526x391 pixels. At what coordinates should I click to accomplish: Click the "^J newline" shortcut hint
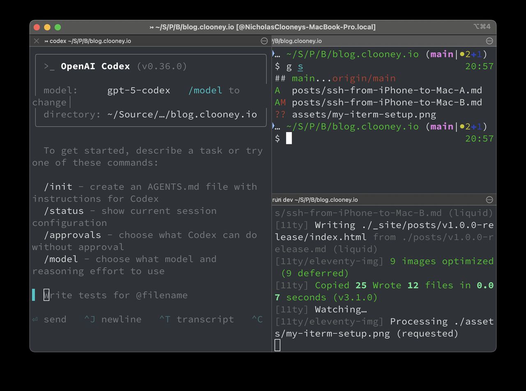pyautogui.click(x=113, y=319)
